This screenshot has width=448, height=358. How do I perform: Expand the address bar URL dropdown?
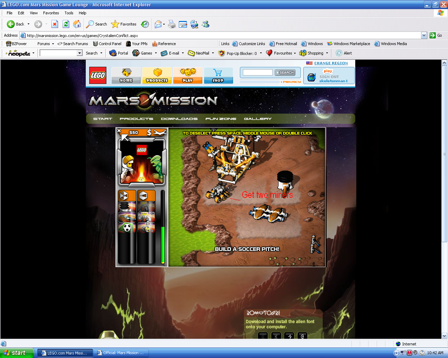click(424, 35)
